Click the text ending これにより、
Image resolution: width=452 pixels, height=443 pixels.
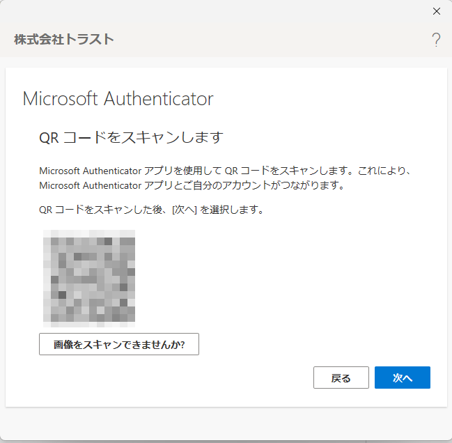(x=225, y=171)
